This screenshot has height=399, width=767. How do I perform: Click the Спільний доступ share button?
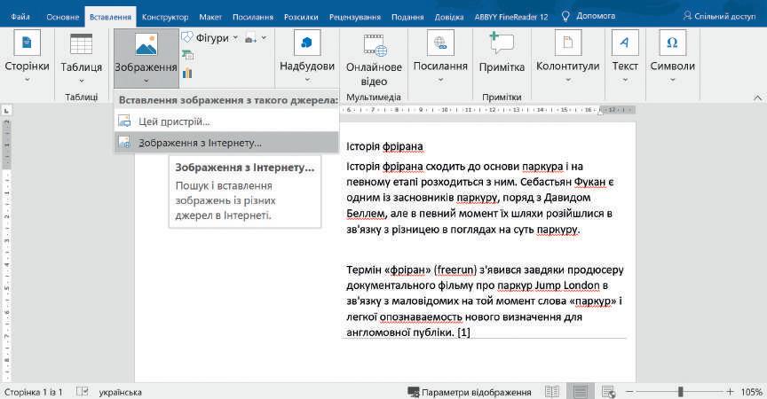pyautogui.click(x=719, y=16)
